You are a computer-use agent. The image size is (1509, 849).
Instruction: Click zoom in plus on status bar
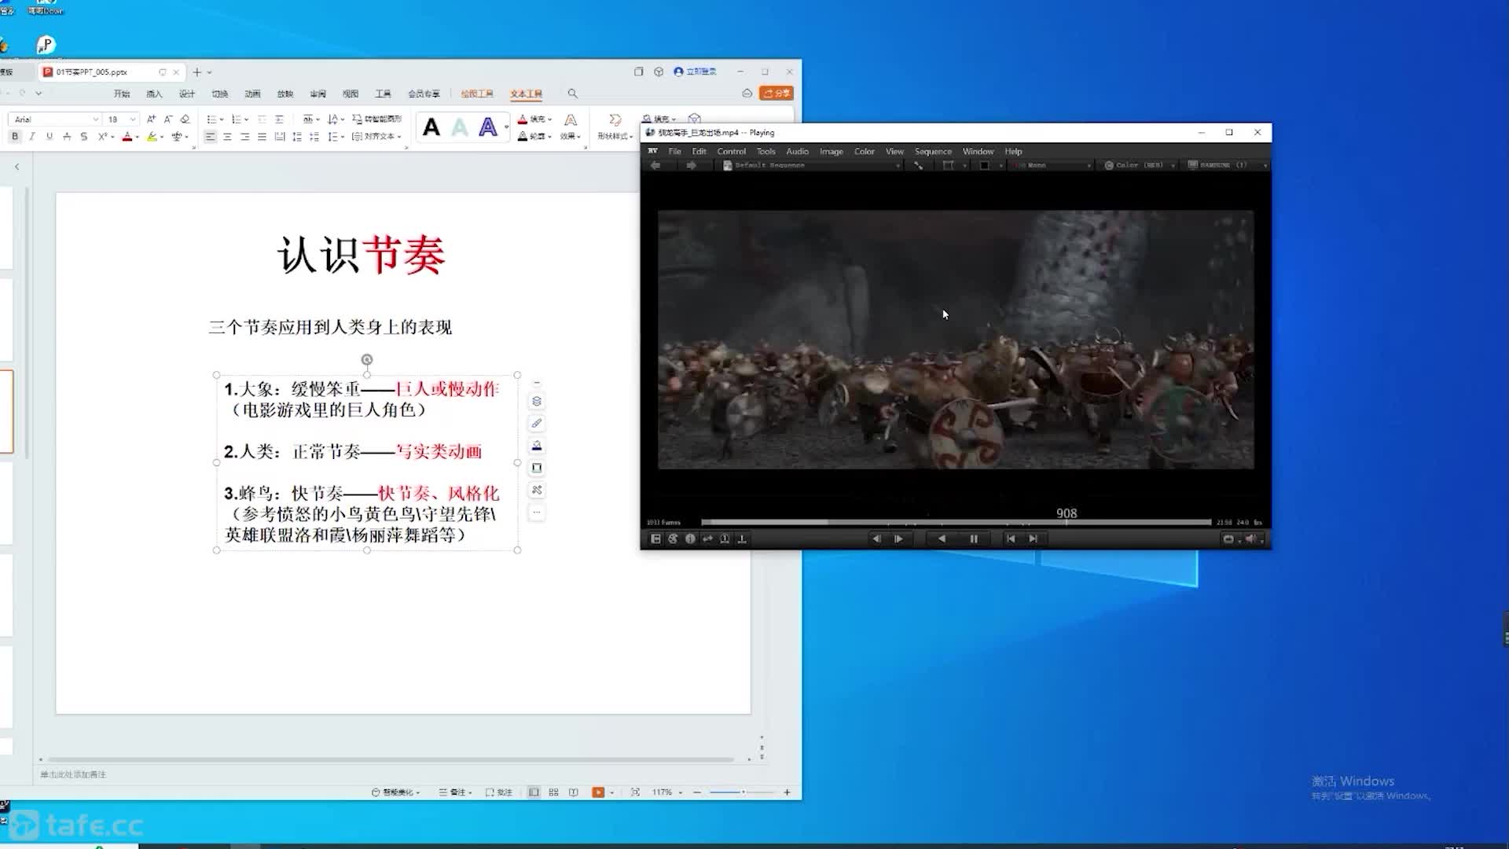[787, 792]
